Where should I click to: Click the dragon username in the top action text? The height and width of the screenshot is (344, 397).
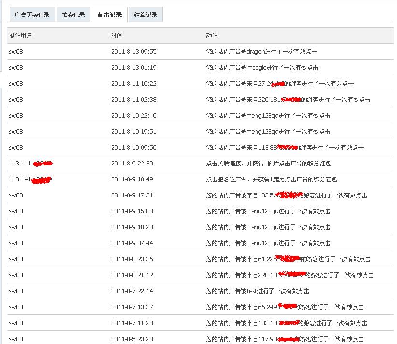click(257, 51)
